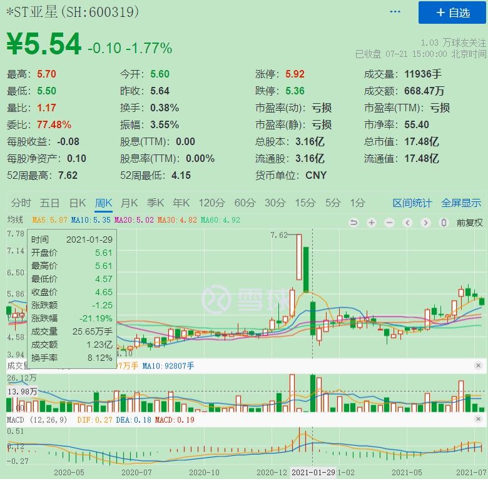Click the DIF: 0.27 MACD value
The height and width of the screenshot is (479, 488).
pyautogui.click(x=94, y=420)
